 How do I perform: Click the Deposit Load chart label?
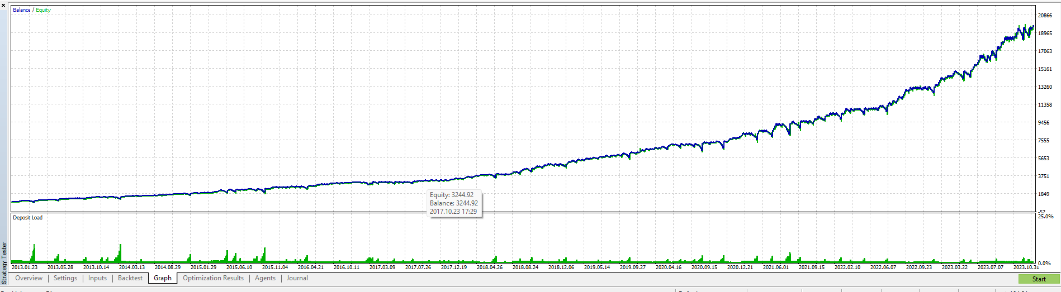point(28,218)
